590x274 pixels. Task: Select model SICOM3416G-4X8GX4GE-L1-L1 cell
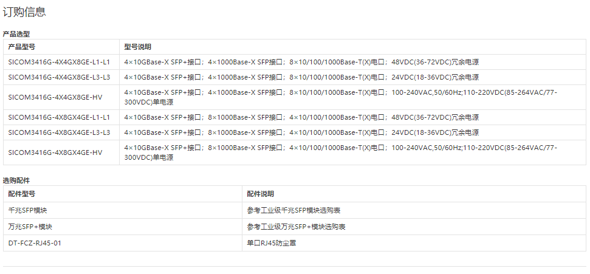click(x=59, y=117)
